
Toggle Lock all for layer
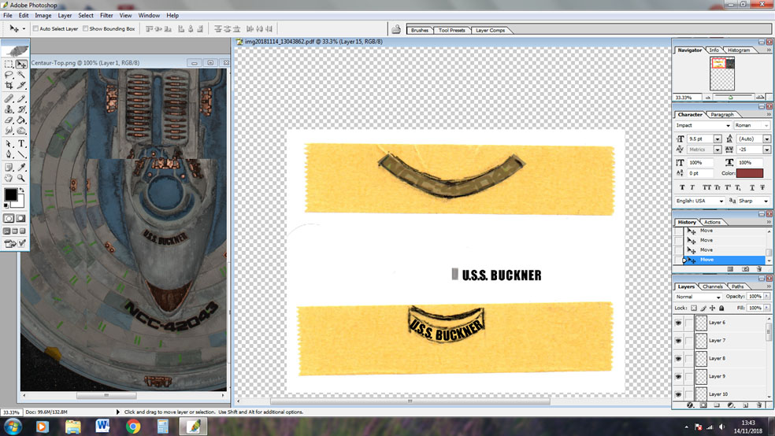721,309
